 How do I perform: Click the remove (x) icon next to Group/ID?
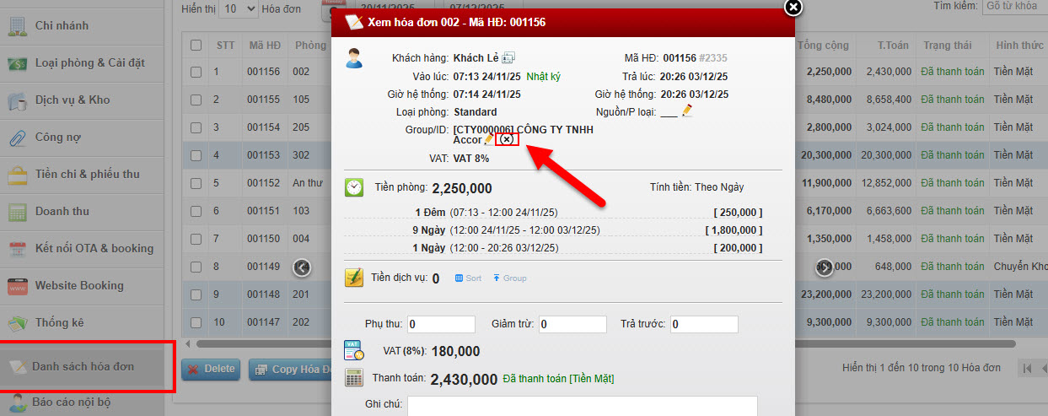507,140
